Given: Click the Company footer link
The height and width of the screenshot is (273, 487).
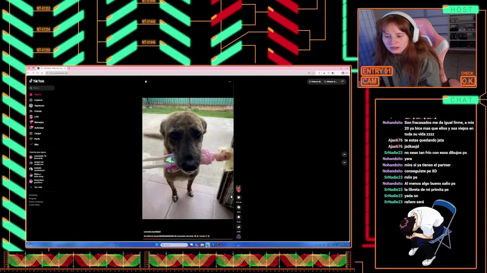Looking at the screenshot, I should [33, 195].
